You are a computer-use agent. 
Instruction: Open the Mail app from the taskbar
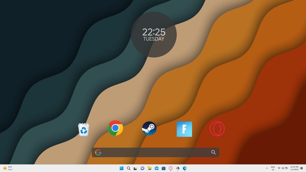pyautogui.click(x=156, y=168)
